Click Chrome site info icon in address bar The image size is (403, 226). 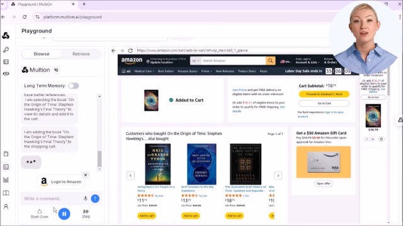(38, 17)
